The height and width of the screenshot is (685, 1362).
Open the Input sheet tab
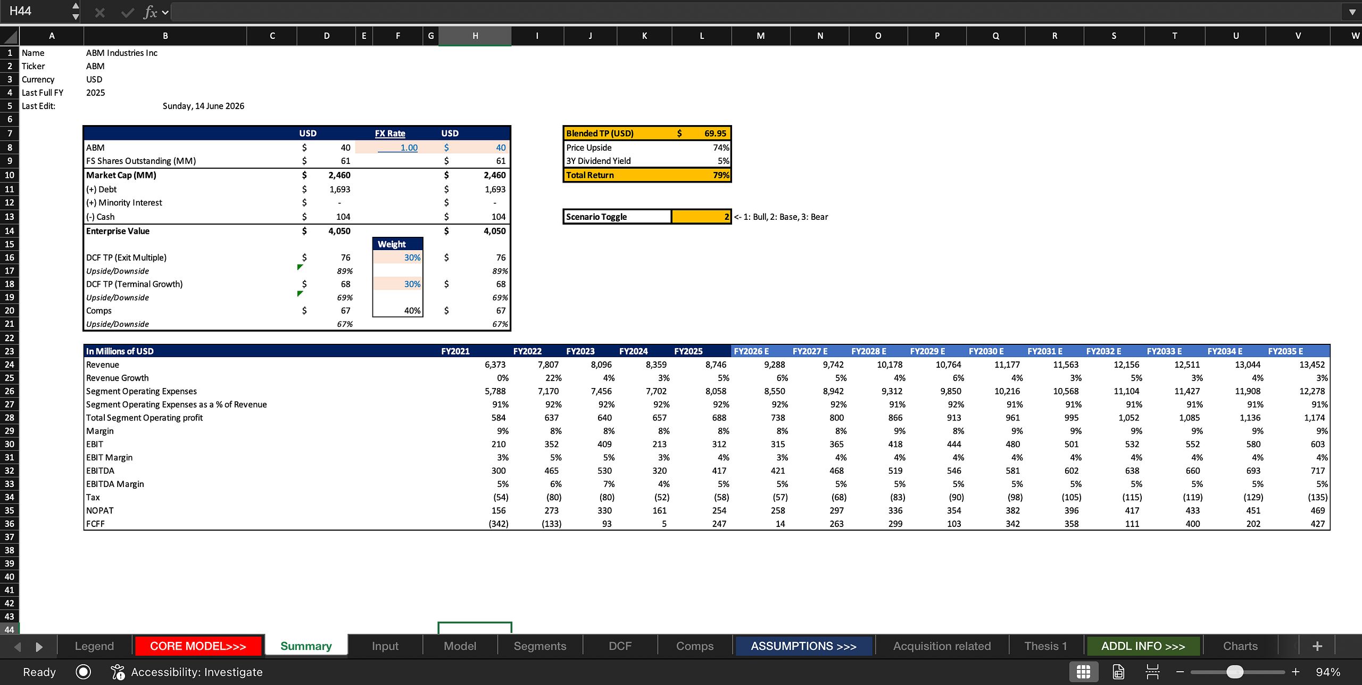pyautogui.click(x=385, y=646)
